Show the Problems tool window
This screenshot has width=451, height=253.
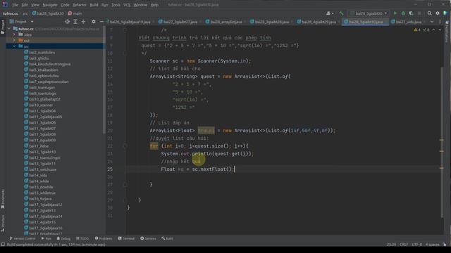tap(104, 238)
